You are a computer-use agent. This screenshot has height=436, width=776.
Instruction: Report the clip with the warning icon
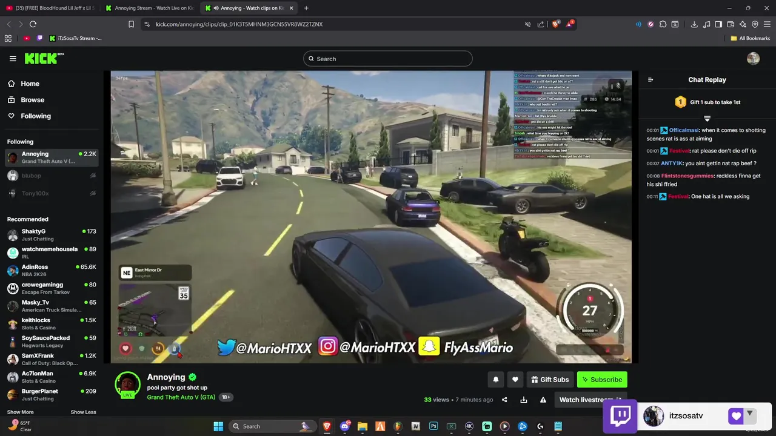tap(543, 400)
